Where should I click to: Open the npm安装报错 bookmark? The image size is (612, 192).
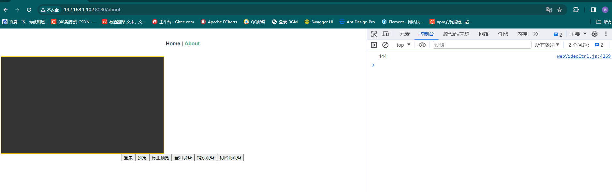451,22
